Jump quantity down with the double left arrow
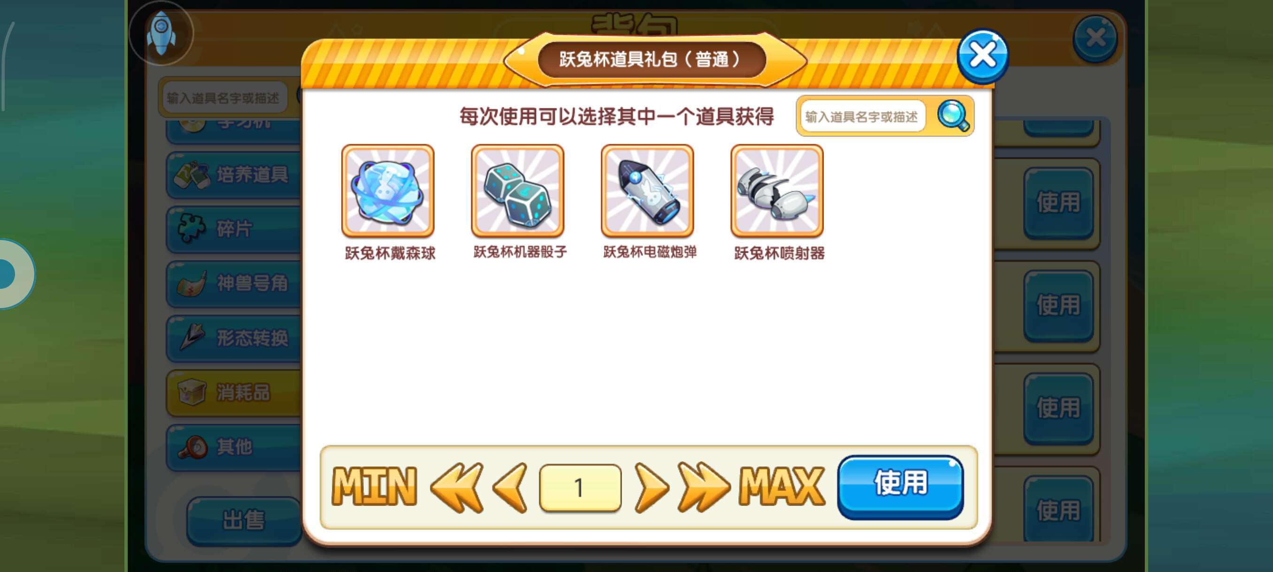 pyautogui.click(x=457, y=488)
